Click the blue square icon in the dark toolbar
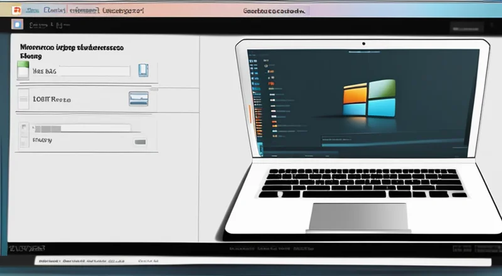Viewport: 502px width, 276px height. (18, 26)
